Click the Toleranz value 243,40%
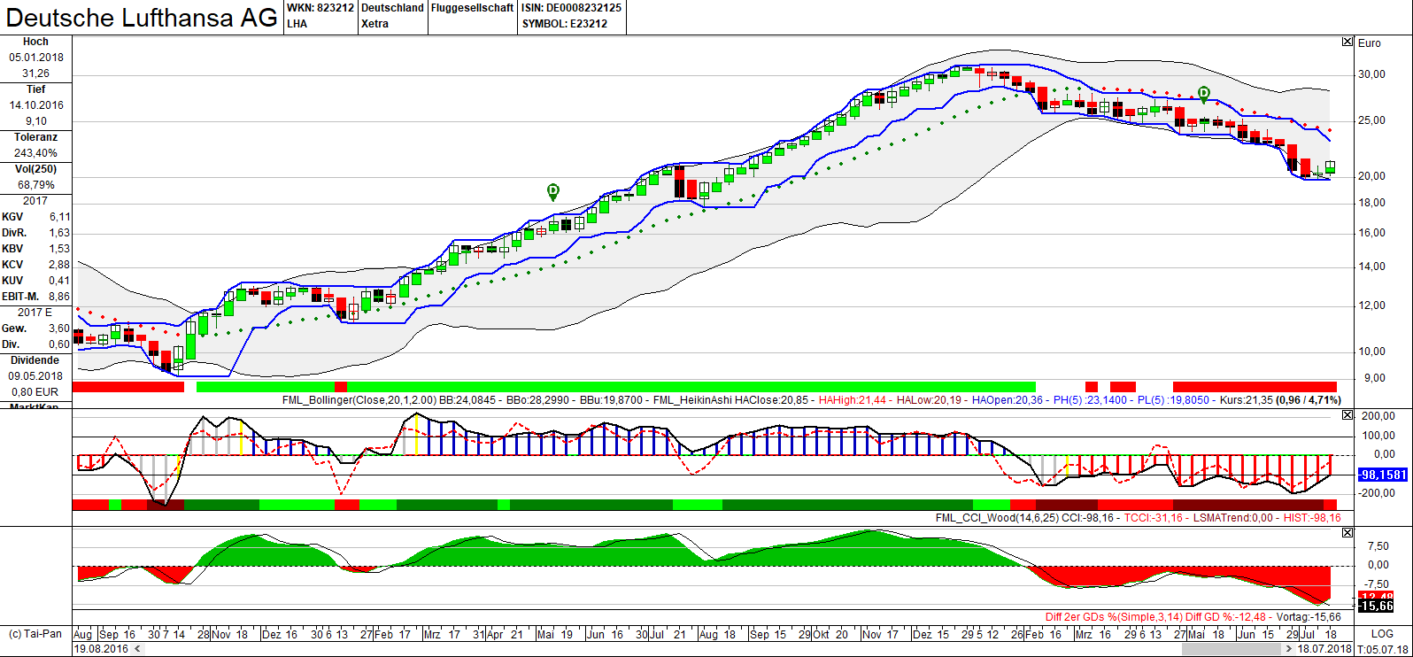This screenshot has width=1413, height=657. point(36,153)
